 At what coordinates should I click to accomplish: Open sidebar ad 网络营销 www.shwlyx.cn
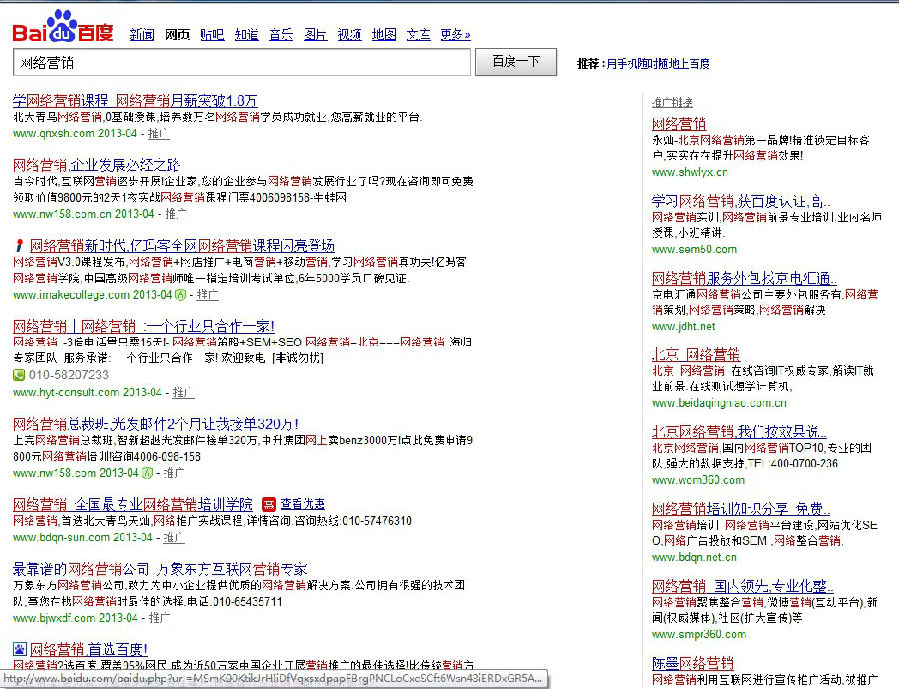679,124
